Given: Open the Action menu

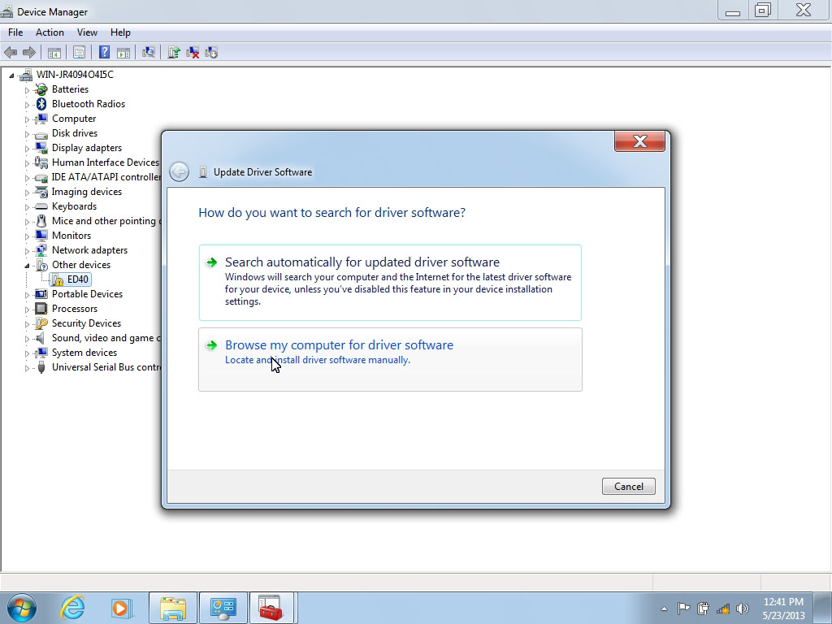Looking at the screenshot, I should tap(50, 32).
